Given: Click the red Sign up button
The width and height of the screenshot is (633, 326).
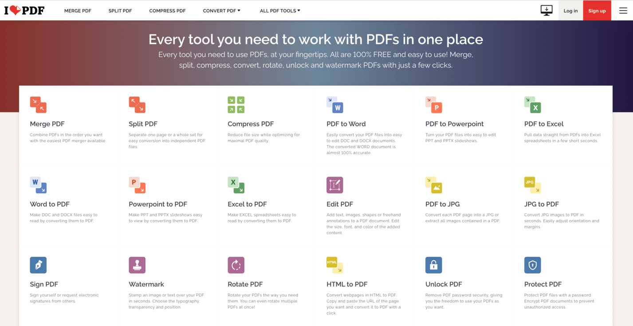Looking at the screenshot, I should click(597, 11).
